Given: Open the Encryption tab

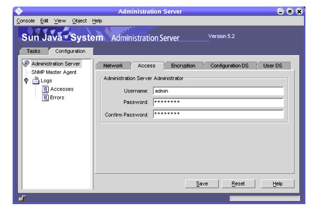Looking at the screenshot, I should point(183,65).
